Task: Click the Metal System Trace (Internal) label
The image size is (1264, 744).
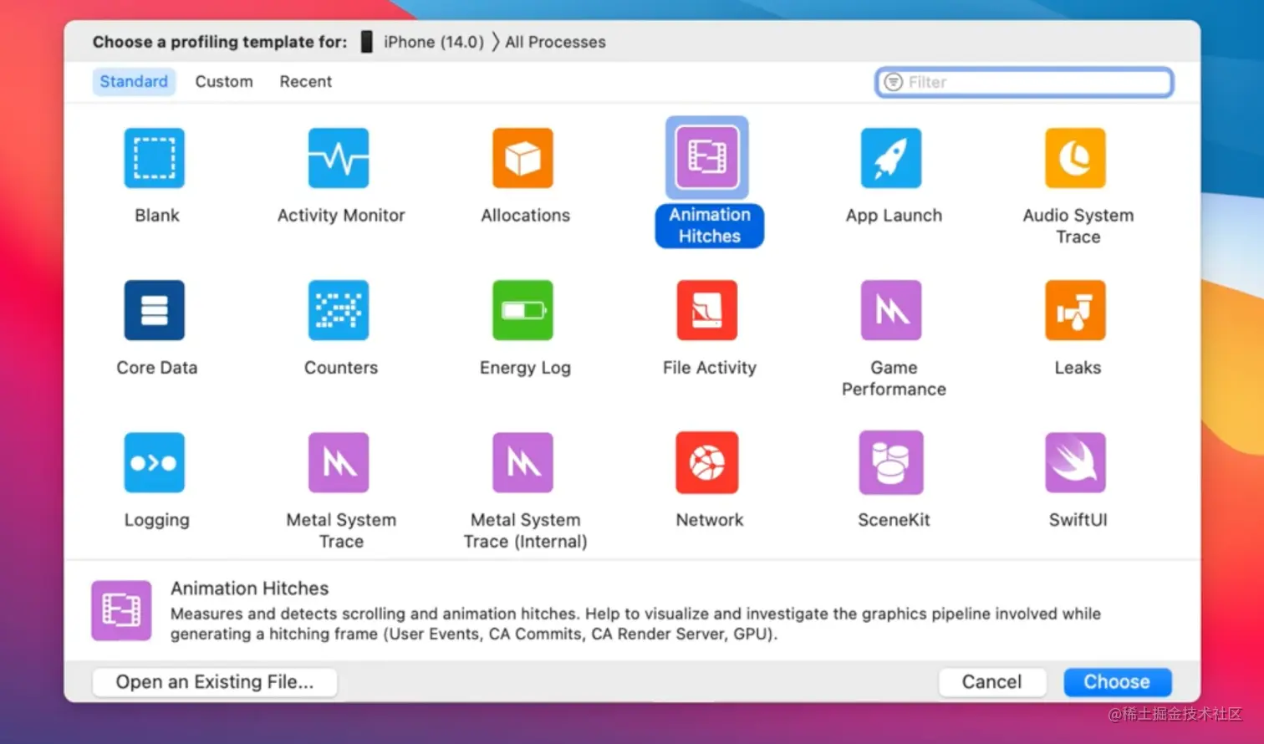Action: click(x=526, y=530)
